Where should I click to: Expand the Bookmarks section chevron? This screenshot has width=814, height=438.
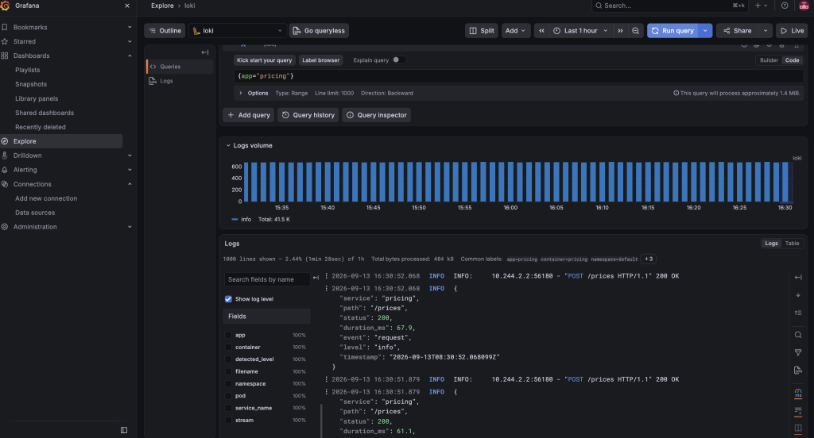pyautogui.click(x=130, y=27)
